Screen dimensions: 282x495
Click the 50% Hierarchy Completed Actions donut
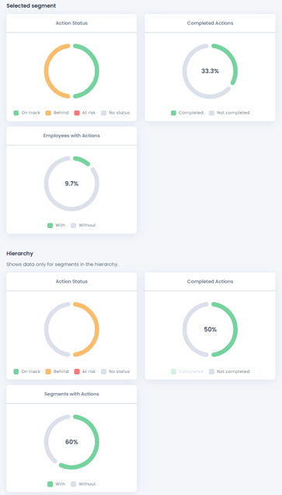[x=211, y=329]
